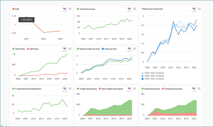Click the orange SJR legend dot
Viewport: 214px width, 127px height.
14,9
